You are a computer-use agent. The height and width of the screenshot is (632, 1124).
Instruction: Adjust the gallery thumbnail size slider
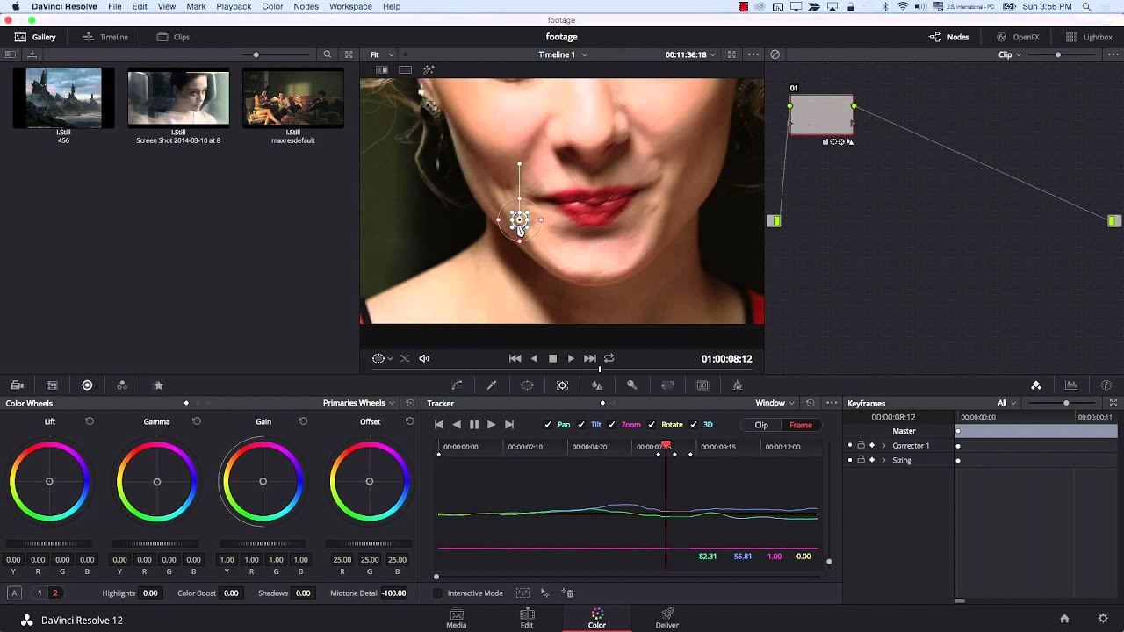tap(256, 54)
